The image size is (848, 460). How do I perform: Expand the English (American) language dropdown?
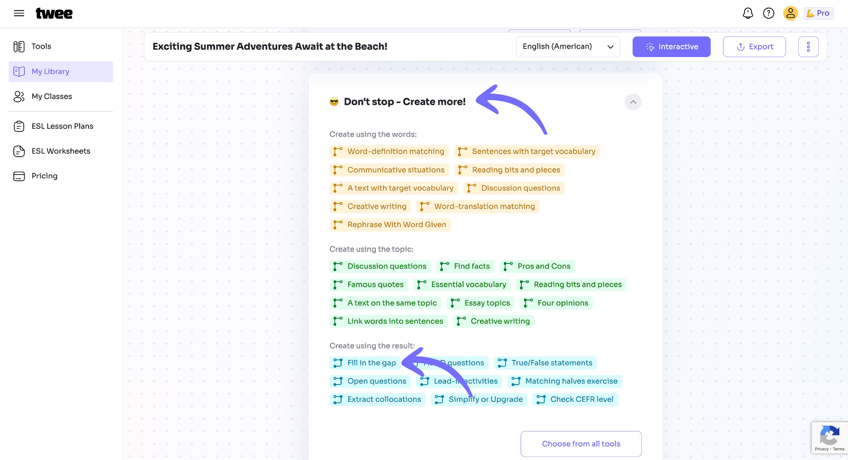[x=568, y=47]
